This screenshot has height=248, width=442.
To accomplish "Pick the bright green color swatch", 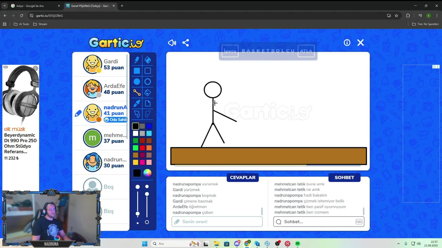I will 135,148.
